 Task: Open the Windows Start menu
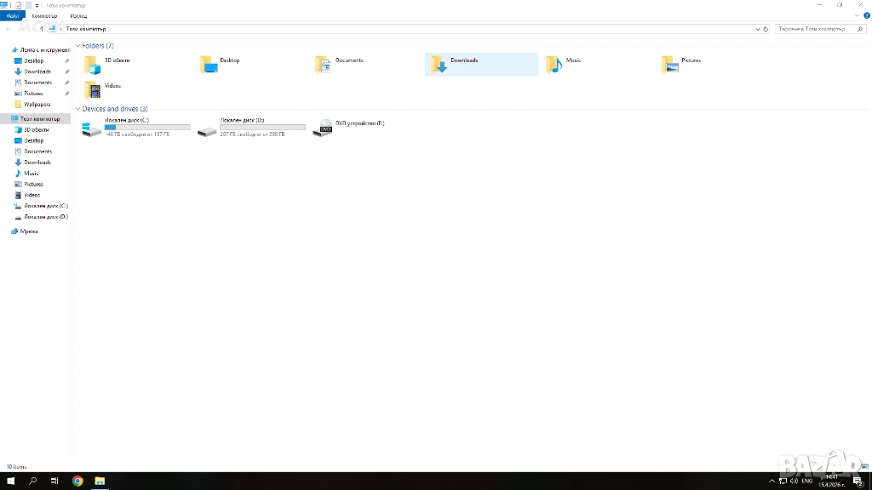(x=11, y=481)
